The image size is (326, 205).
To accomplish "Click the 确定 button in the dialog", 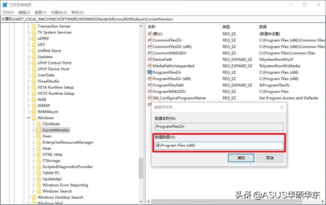I will (241, 158).
